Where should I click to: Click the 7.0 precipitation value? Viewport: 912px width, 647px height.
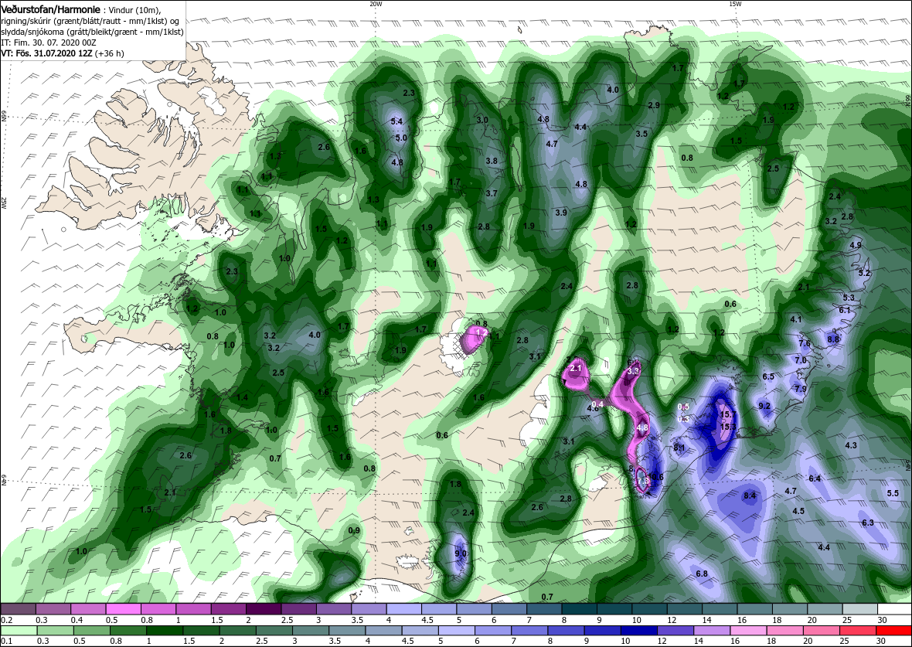pyautogui.click(x=801, y=361)
